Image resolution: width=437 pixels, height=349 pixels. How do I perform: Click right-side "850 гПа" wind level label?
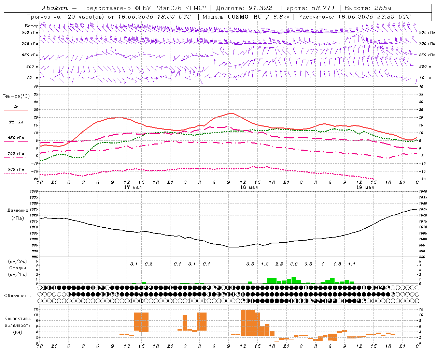tap(427, 55)
